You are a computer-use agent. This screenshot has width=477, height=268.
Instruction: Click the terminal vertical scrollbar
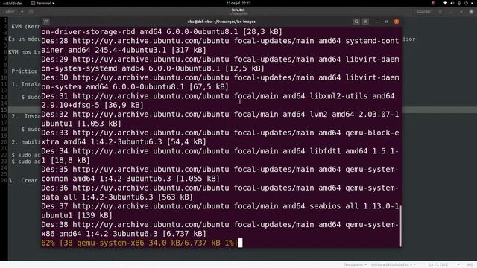(x=400, y=226)
